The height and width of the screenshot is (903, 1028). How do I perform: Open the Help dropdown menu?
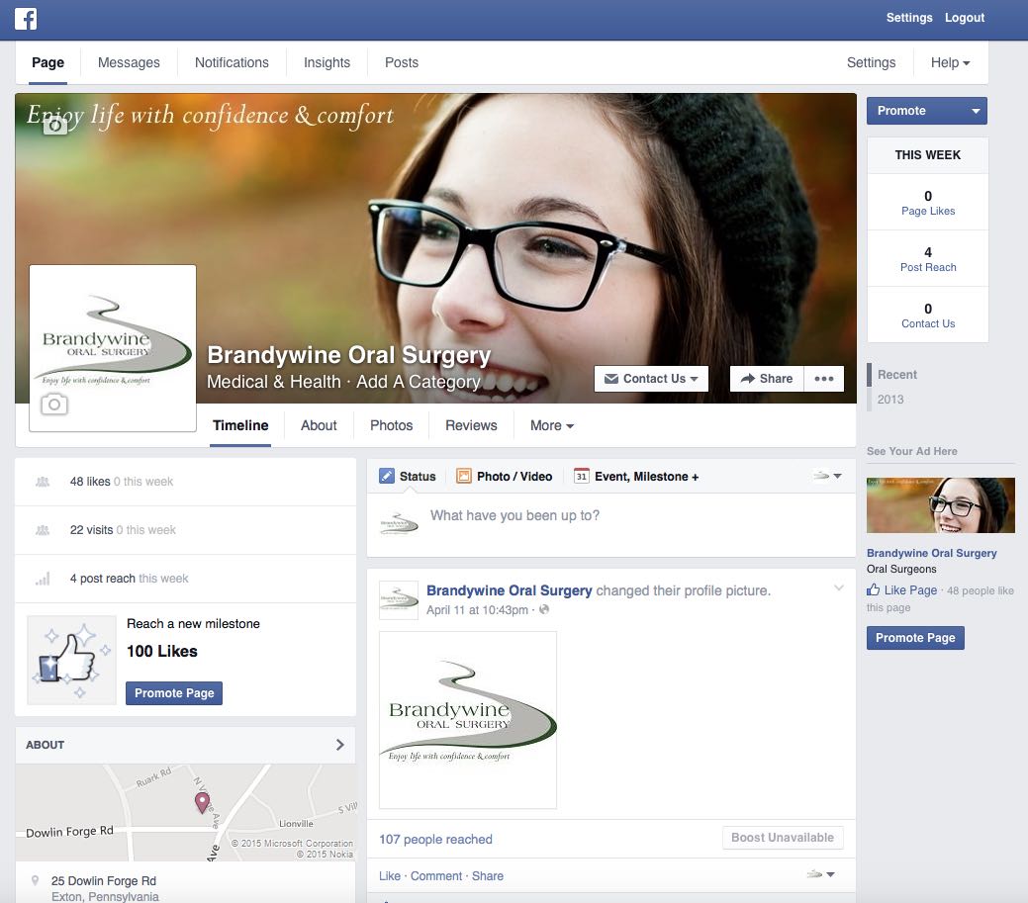click(x=950, y=63)
